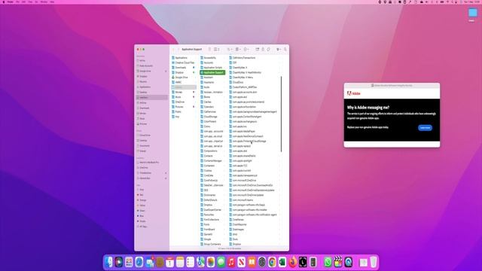482x271 pixels.
Task: Open QuickTime Player from the Dock
Action: [x=348, y=262]
